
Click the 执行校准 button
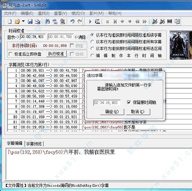pyautogui.click(x=56, y=54)
